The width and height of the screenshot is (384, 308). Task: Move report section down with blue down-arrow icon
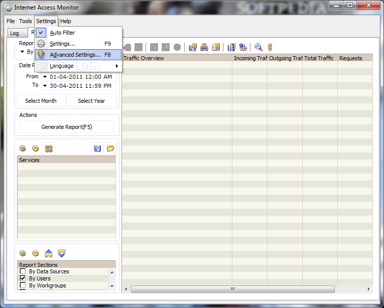point(61,253)
